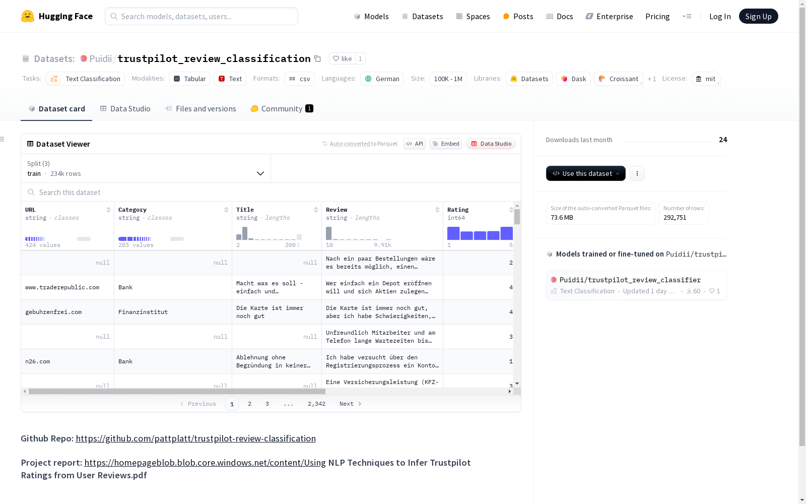
Task: Go to the Pricing page
Action: [x=657, y=16]
